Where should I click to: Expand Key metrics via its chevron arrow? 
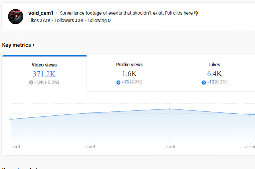pos(33,45)
